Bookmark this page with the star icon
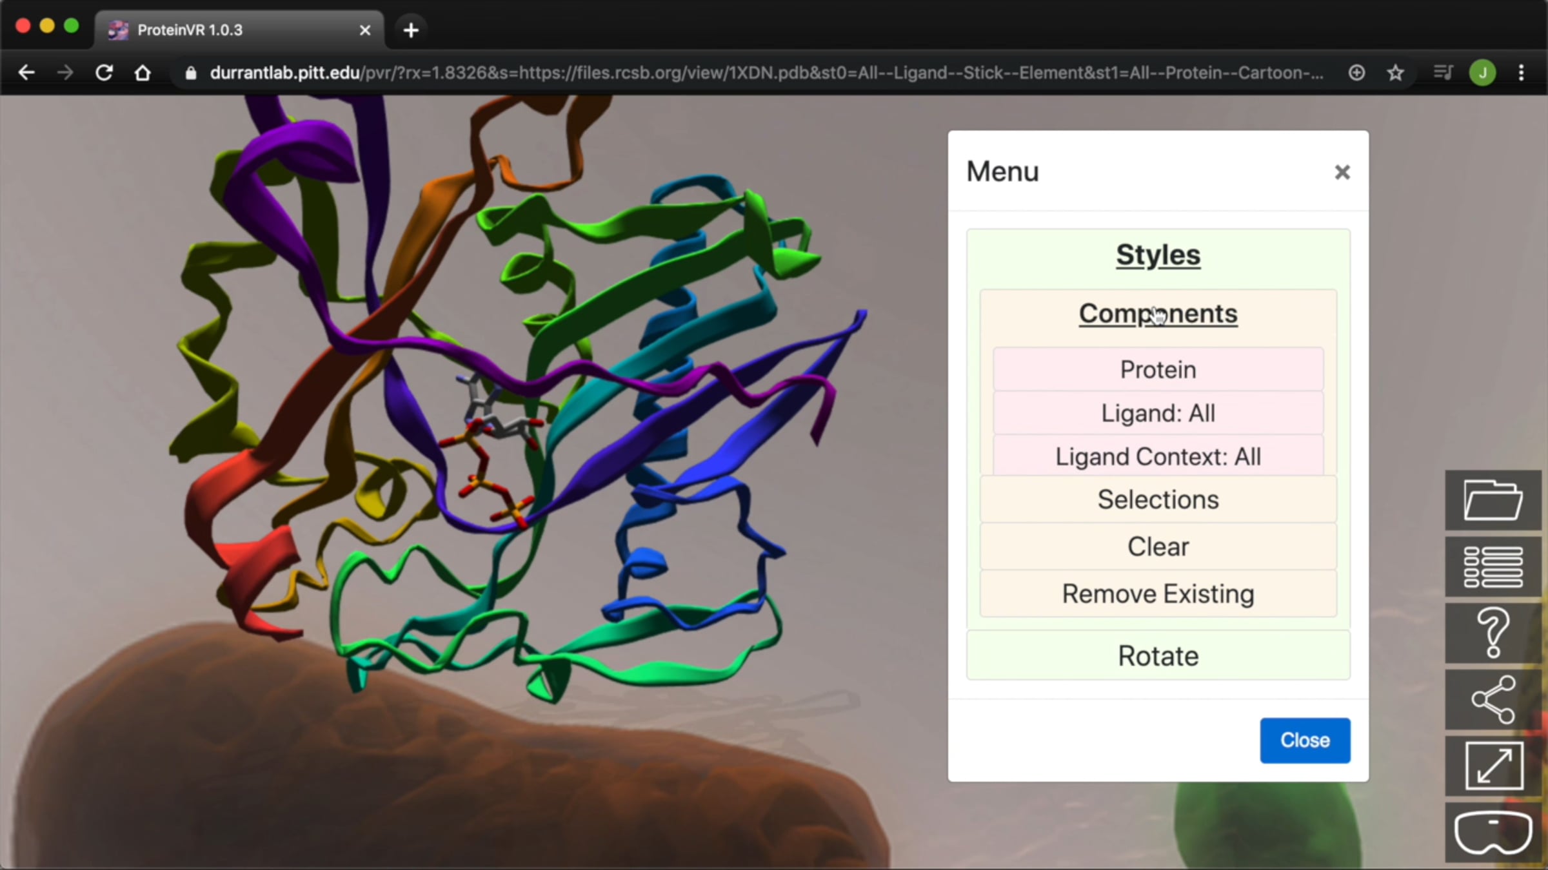 pos(1395,73)
